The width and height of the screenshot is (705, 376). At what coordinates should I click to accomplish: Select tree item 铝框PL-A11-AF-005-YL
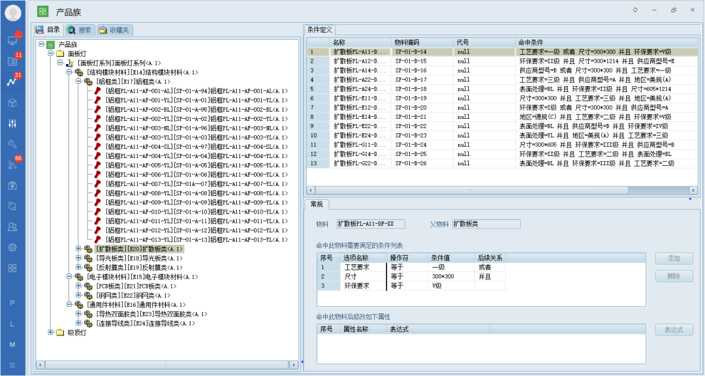coord(196,166)
